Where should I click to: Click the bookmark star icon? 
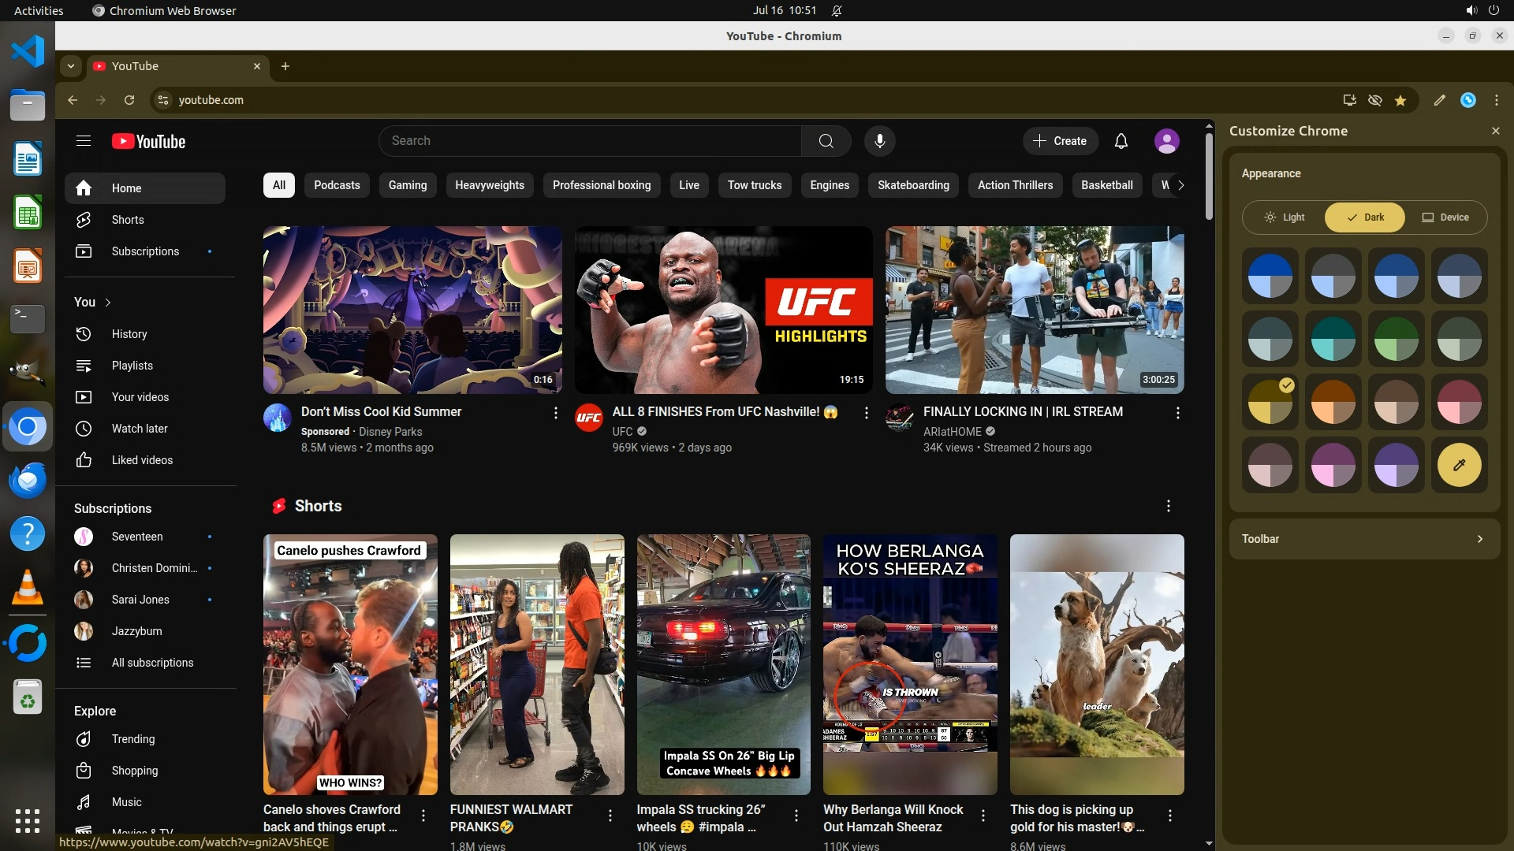pos(1400,100)
